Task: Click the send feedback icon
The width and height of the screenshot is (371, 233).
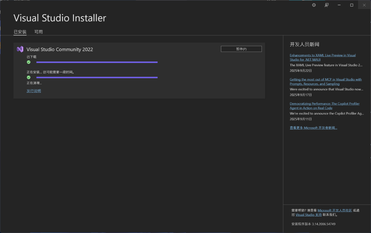Action: coord(327,5)
